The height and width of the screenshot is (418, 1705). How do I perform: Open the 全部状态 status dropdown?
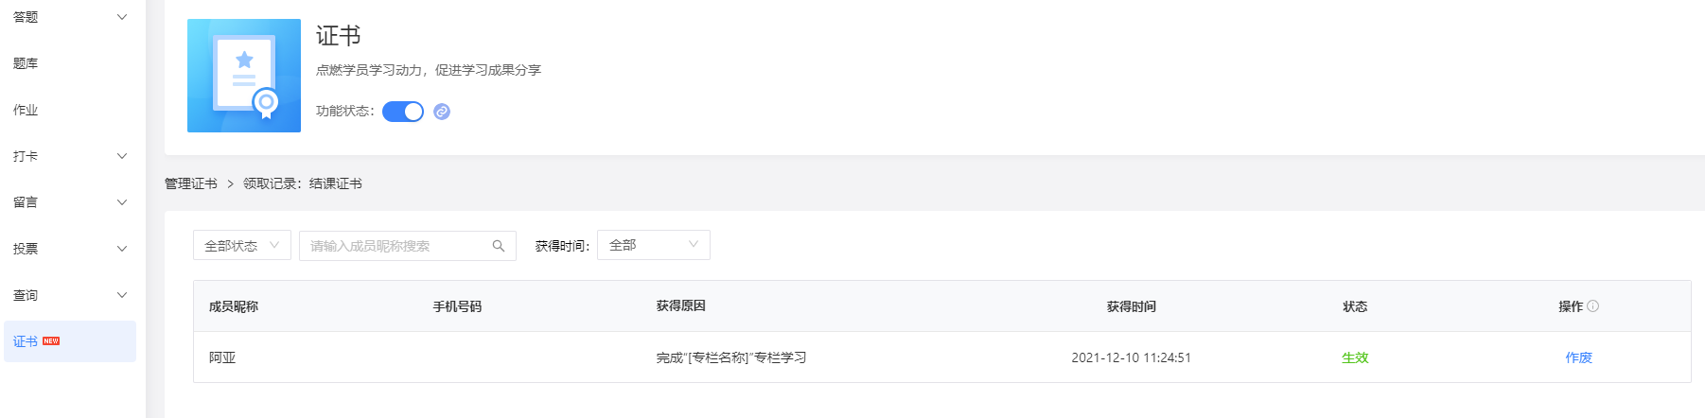tap(242, 246)
